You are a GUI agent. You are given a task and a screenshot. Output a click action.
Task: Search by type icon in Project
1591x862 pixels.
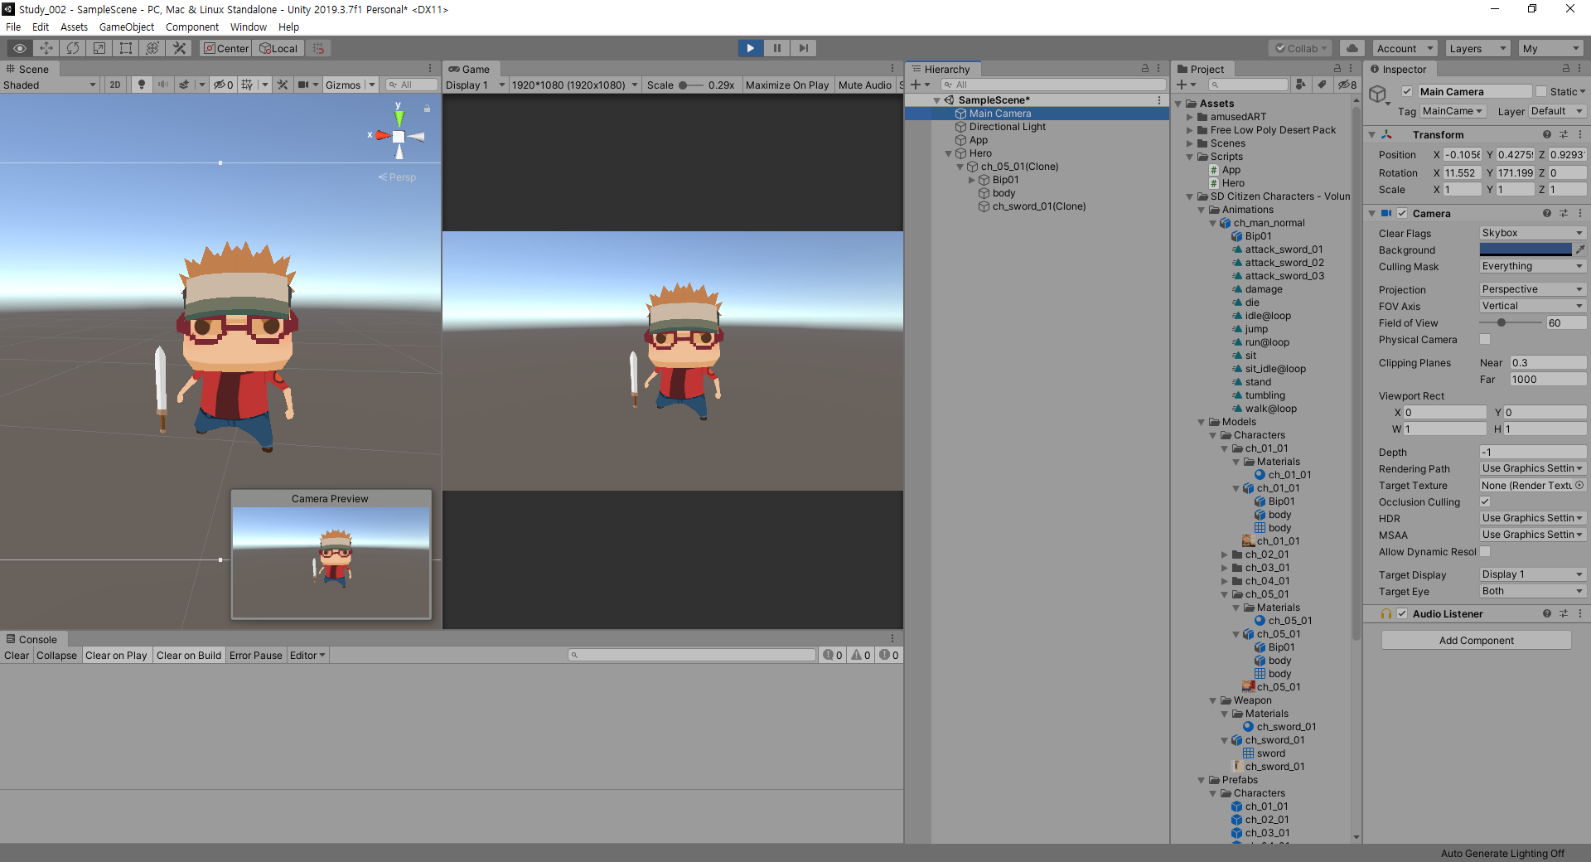(x=1301, y=85)
